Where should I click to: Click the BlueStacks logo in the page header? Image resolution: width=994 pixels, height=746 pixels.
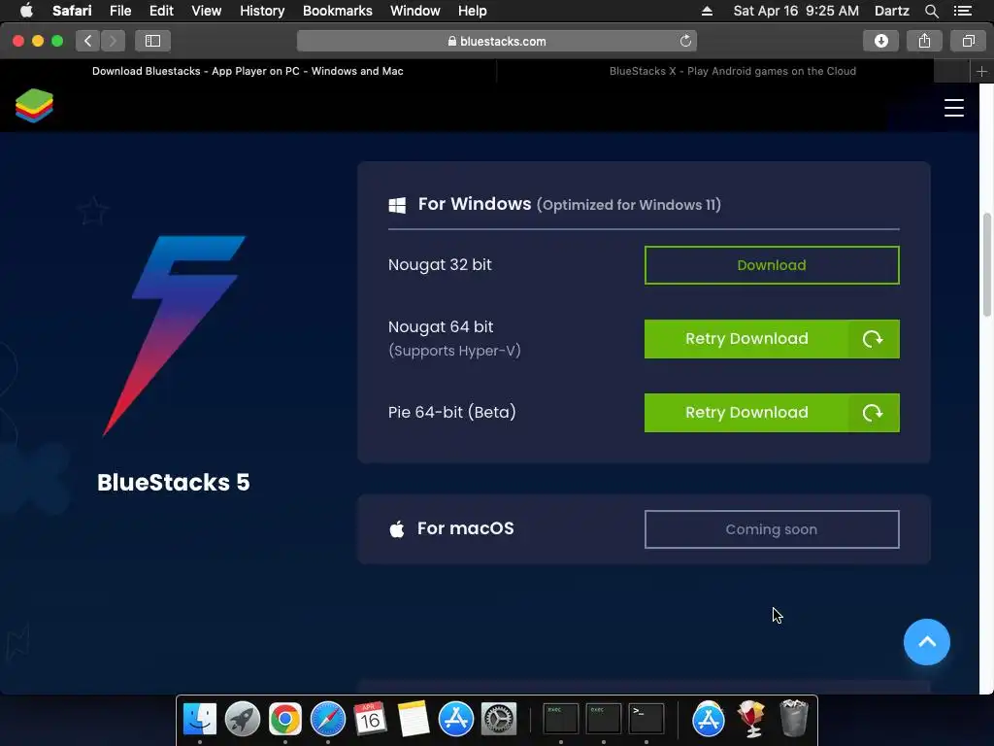tap(34, 105)
